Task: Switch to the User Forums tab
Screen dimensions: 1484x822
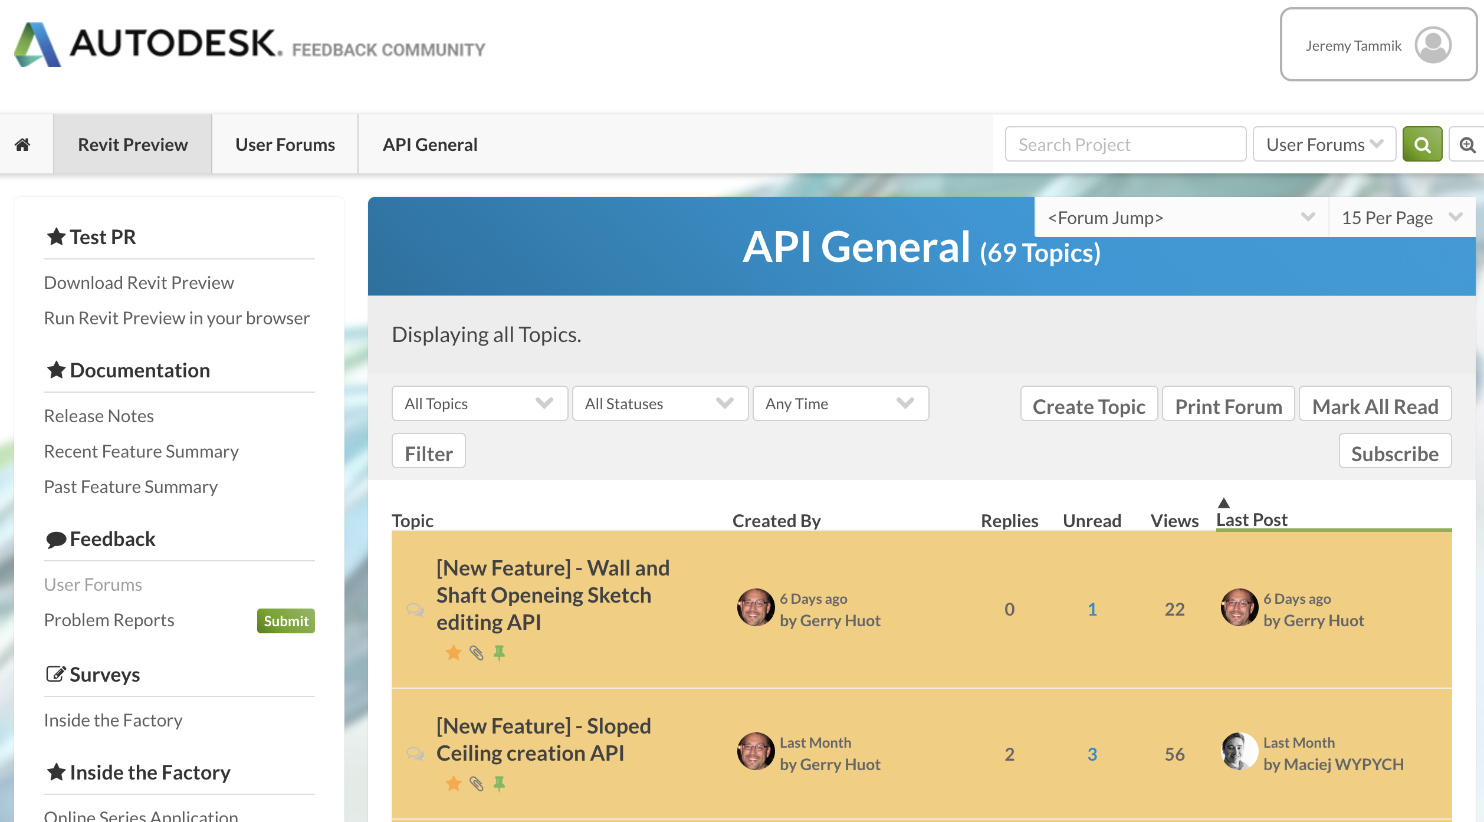Action: click(x=284, y=144)
